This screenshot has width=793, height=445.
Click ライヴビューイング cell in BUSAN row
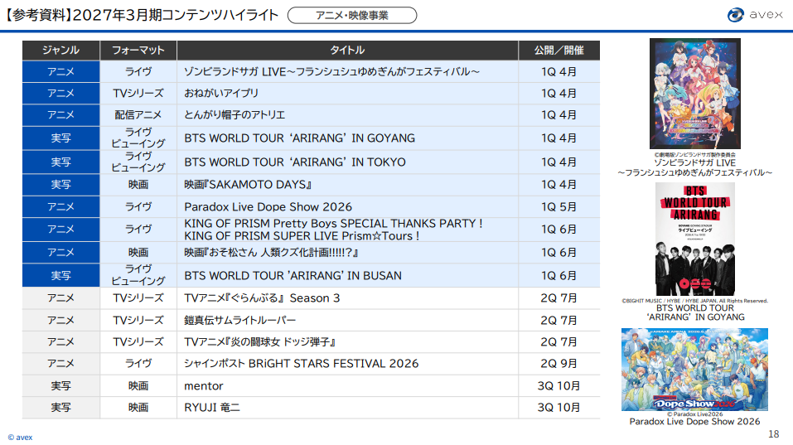138,275
